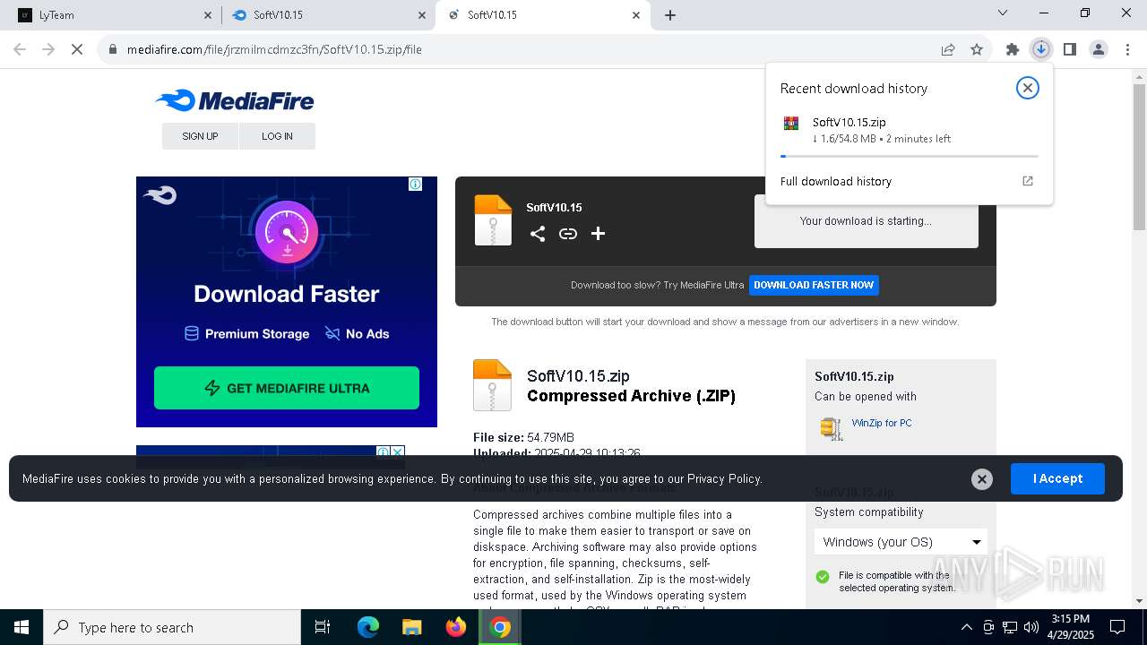Close the ad with the X icon

[397, 451]
